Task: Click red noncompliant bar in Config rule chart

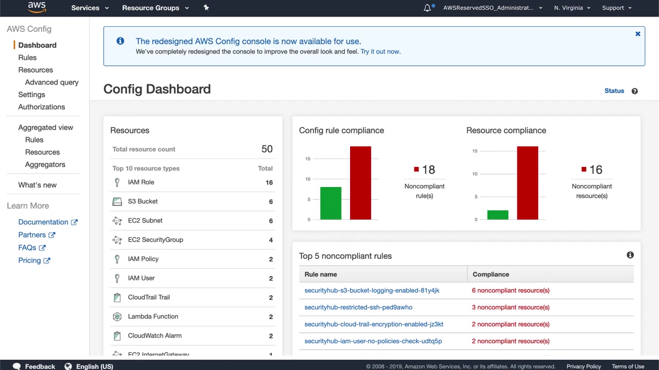Action: pyautogui.click(x=360, y=183)
